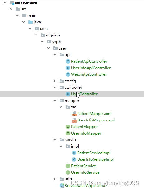Click the PatientApiController class icon
This screenshot has width=144, height=189.
click(68, 61)
